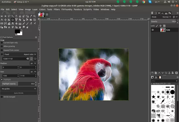Select the Free Select lasso tool
This screenshot has height=122, width=179.
[9, 16]
